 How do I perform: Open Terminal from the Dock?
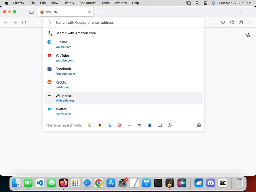point(158,183)
